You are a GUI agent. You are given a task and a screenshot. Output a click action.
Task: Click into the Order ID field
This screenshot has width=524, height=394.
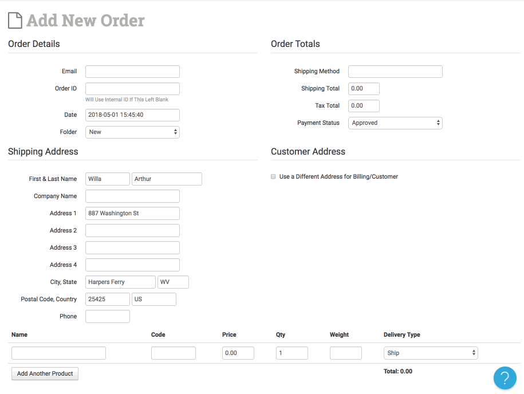click(132, 89)
